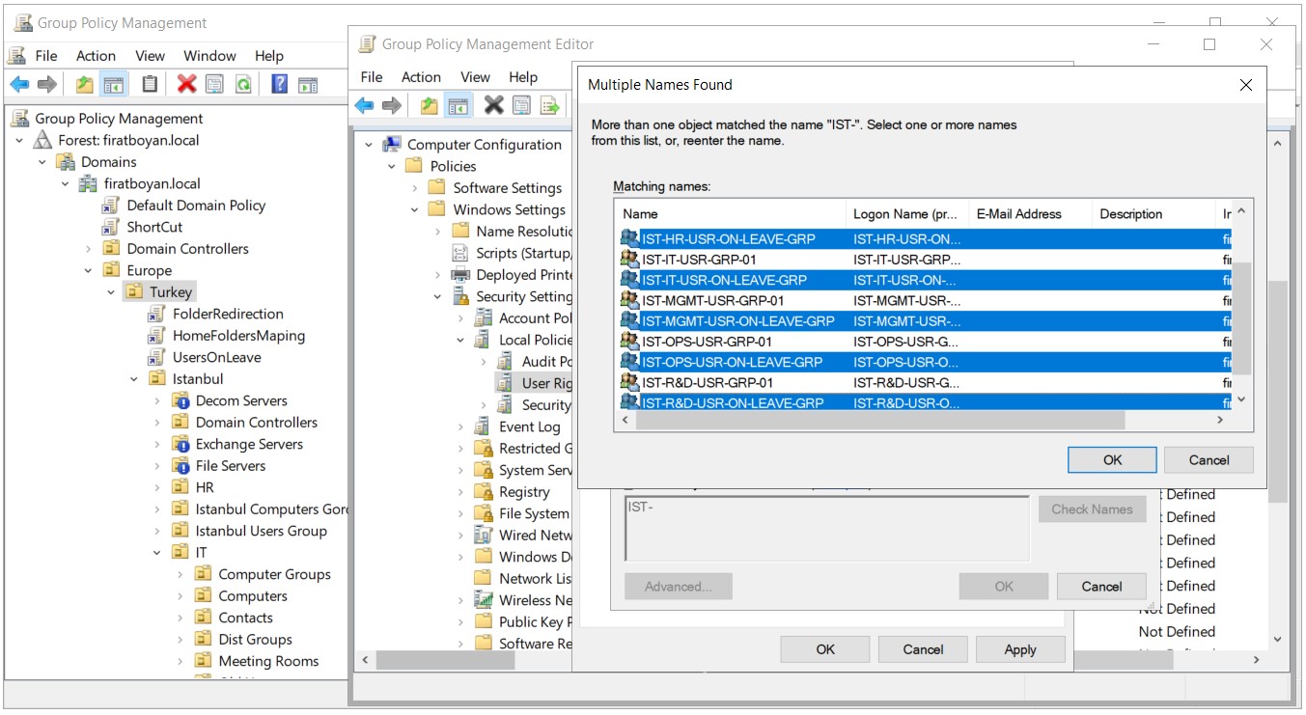Select IST-HR-USR-ON-LEAVE-GRP row
Viewport: 1306px width, 715px height.
click(x=927, y=238)
